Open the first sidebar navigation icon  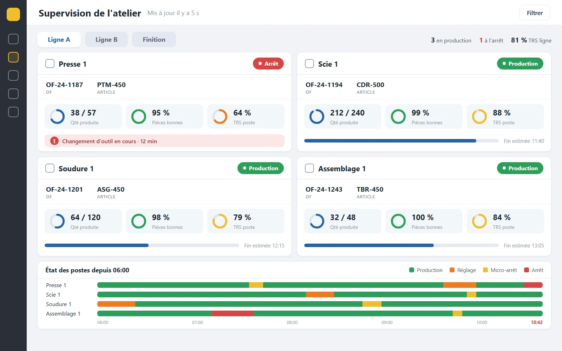tap(13, 39)
